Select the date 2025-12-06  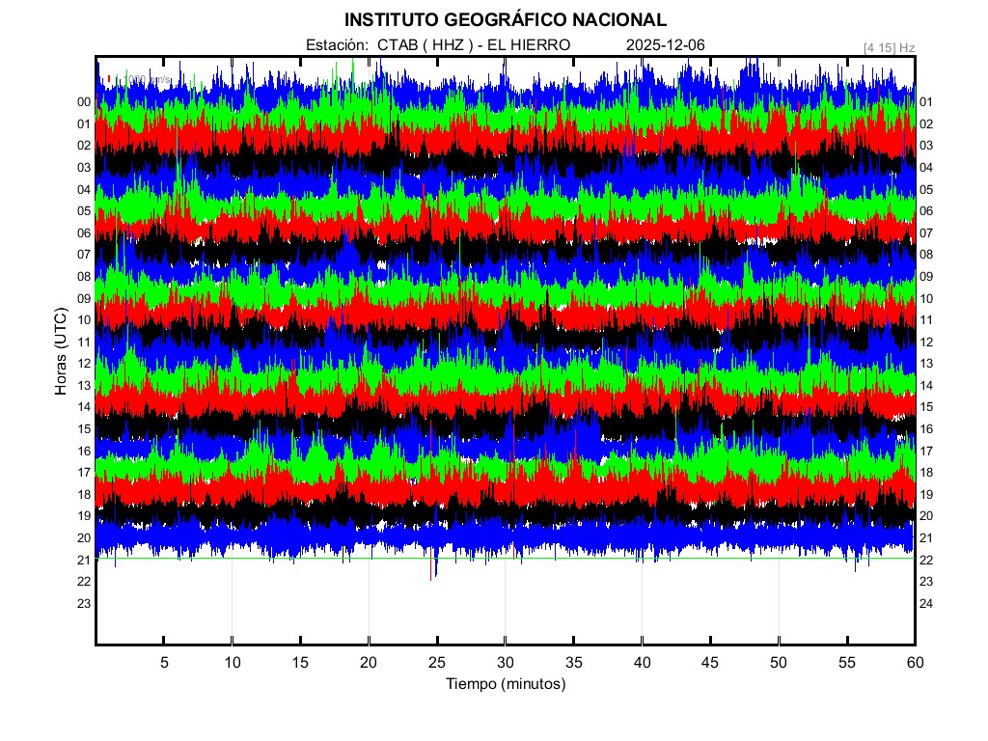point(666,45)
